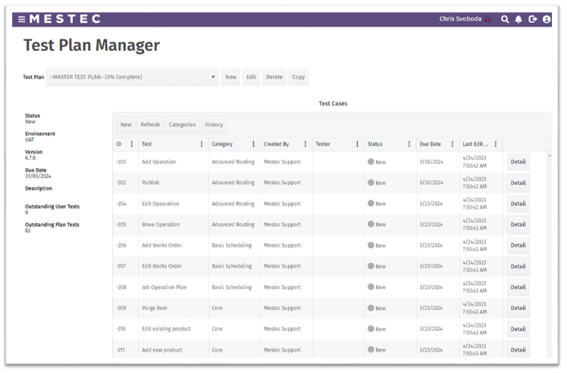
Task: Open Detail for Add Operation
Action: [518, 161]
